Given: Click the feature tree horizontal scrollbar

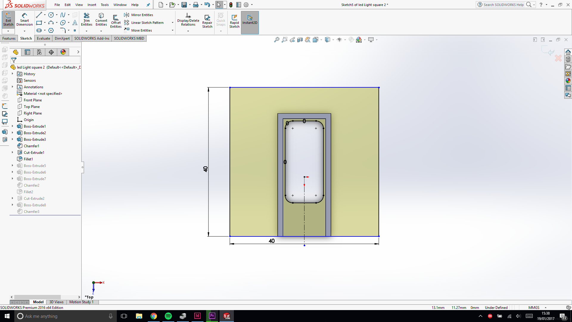Looking at the screenshot, I should coord(38,297).
